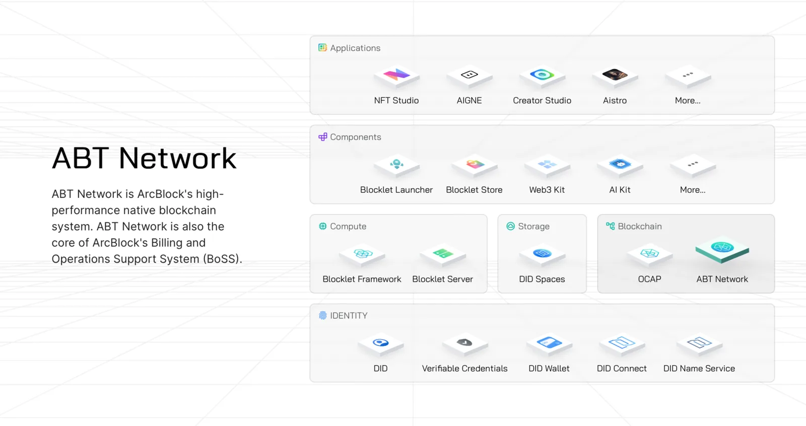The width and height of the screenshot is (806, 426).
Task: Click the Web3 Kit label
Action: 547,190
